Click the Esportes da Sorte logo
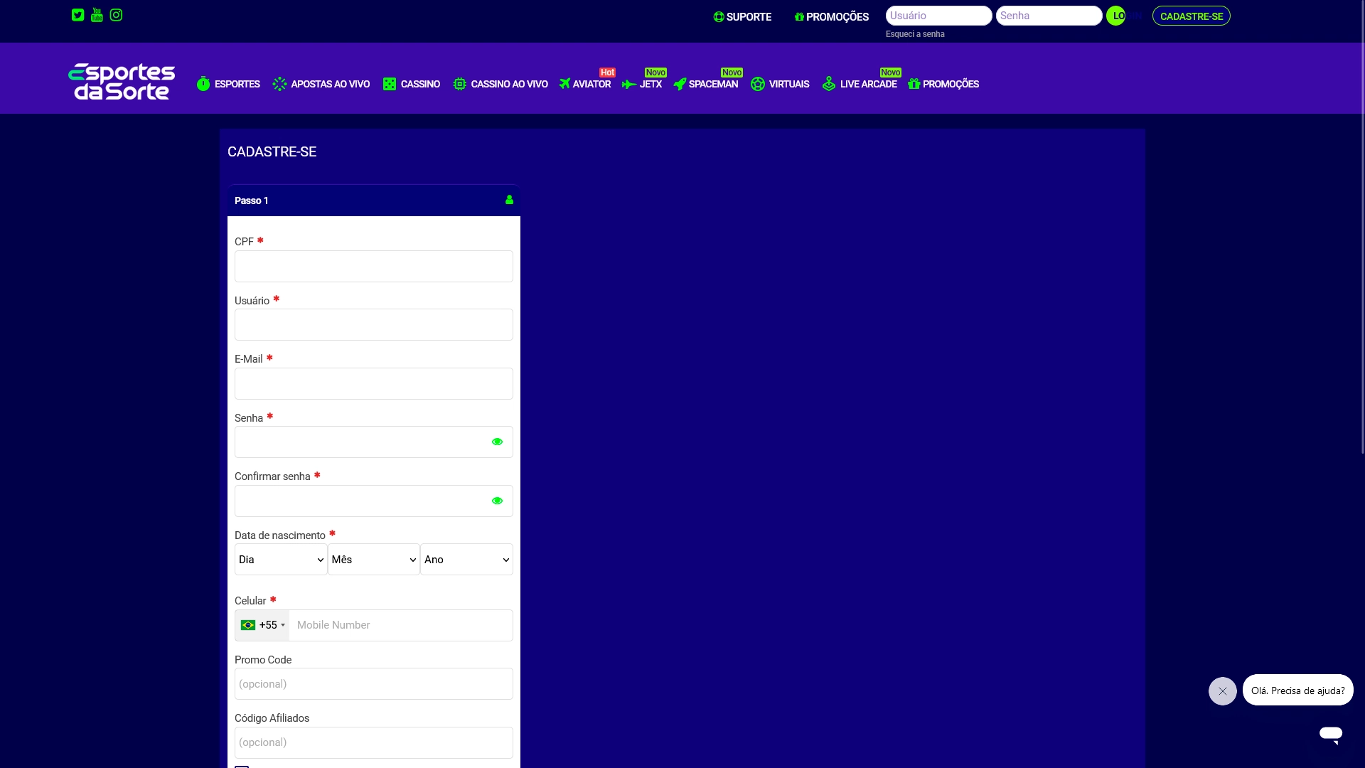This screenshot has width=1365, height=768. pos(122,81)
